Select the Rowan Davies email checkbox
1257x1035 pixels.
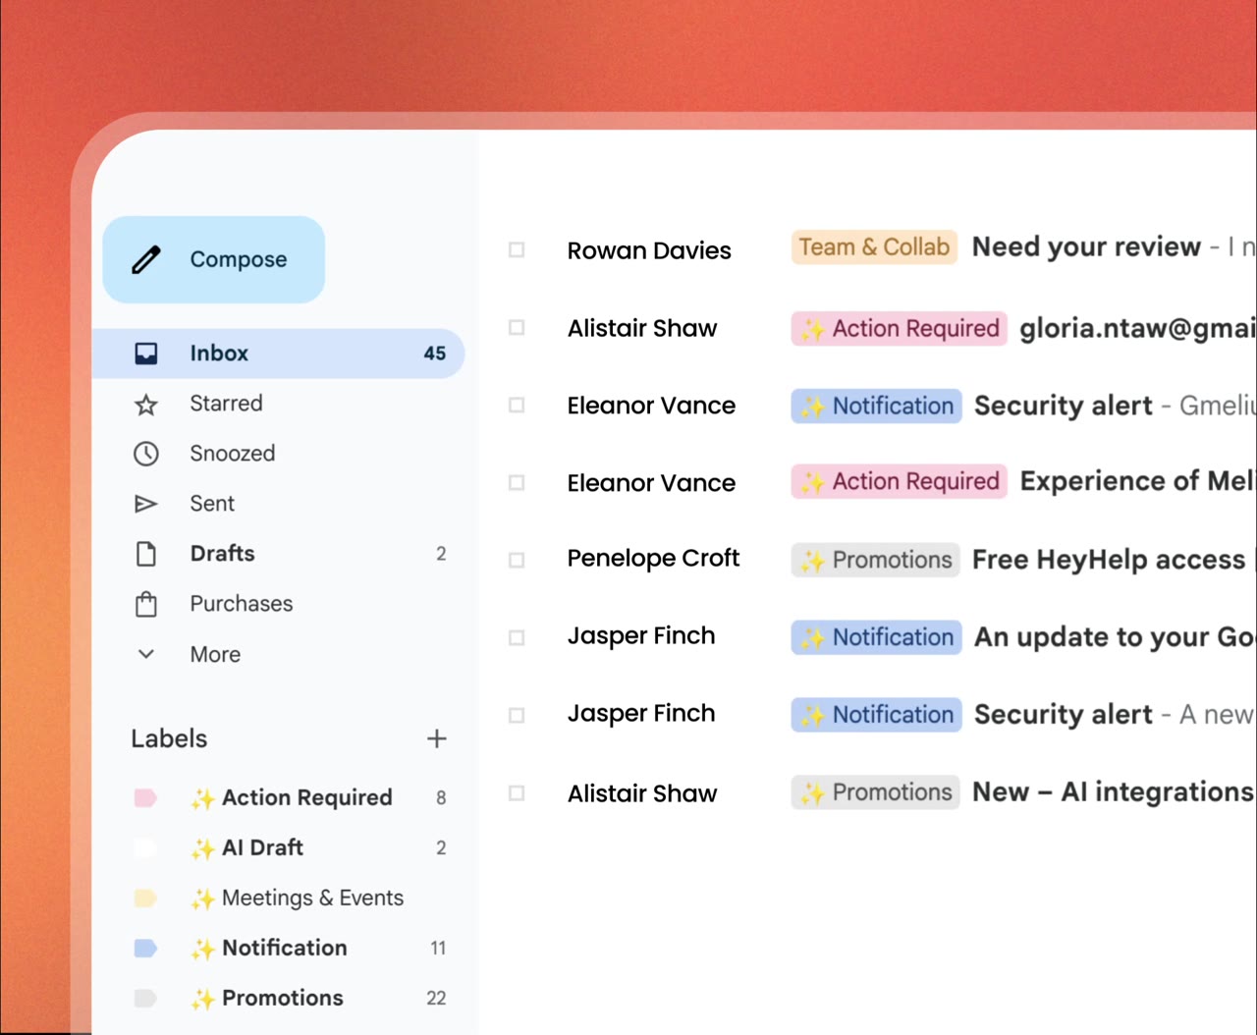pyautogui.click(x=517, y=250)
